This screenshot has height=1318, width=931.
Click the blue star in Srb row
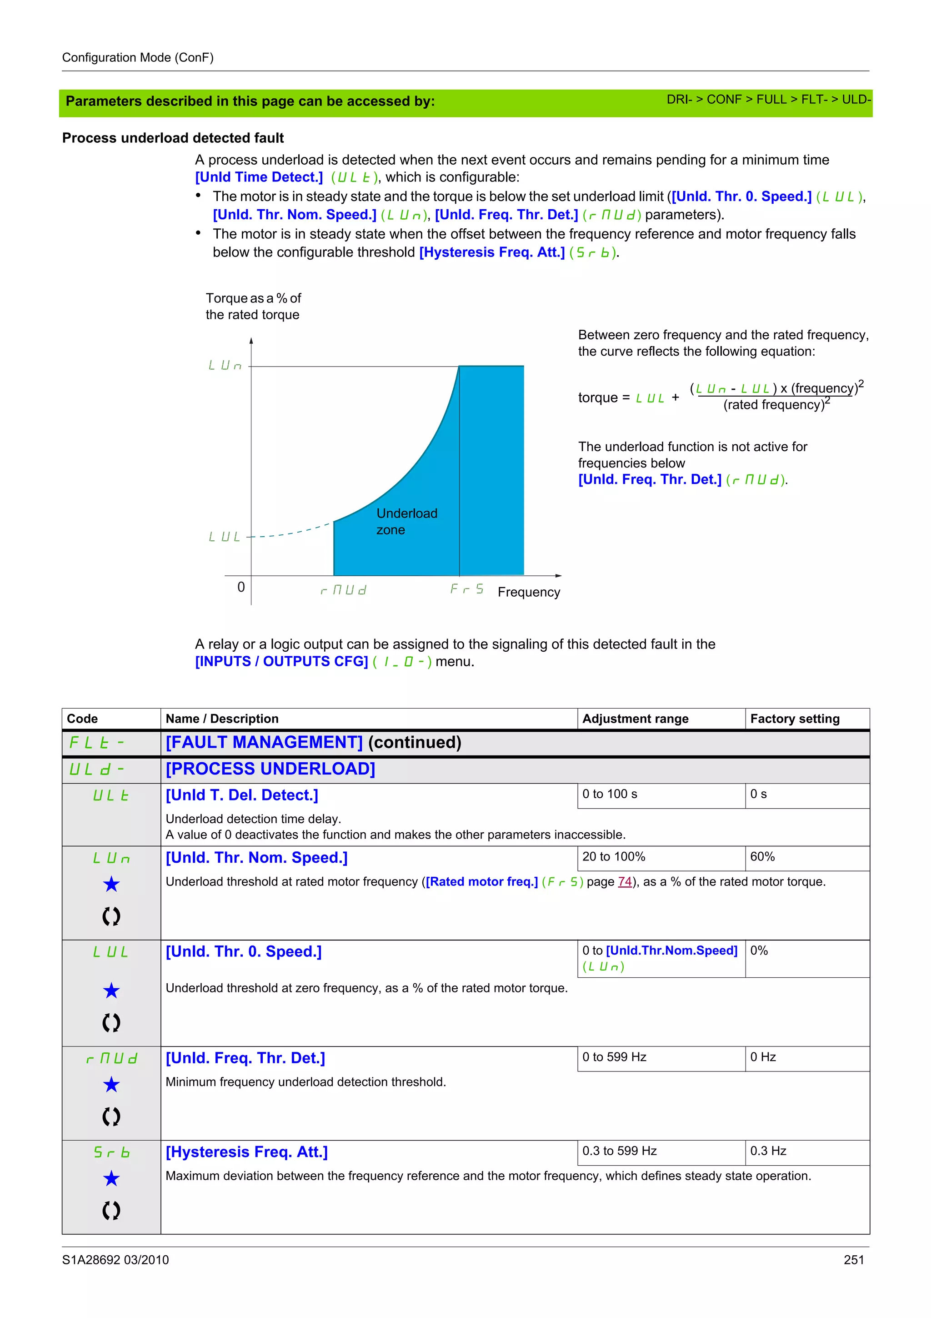[x=111, y=1178]
